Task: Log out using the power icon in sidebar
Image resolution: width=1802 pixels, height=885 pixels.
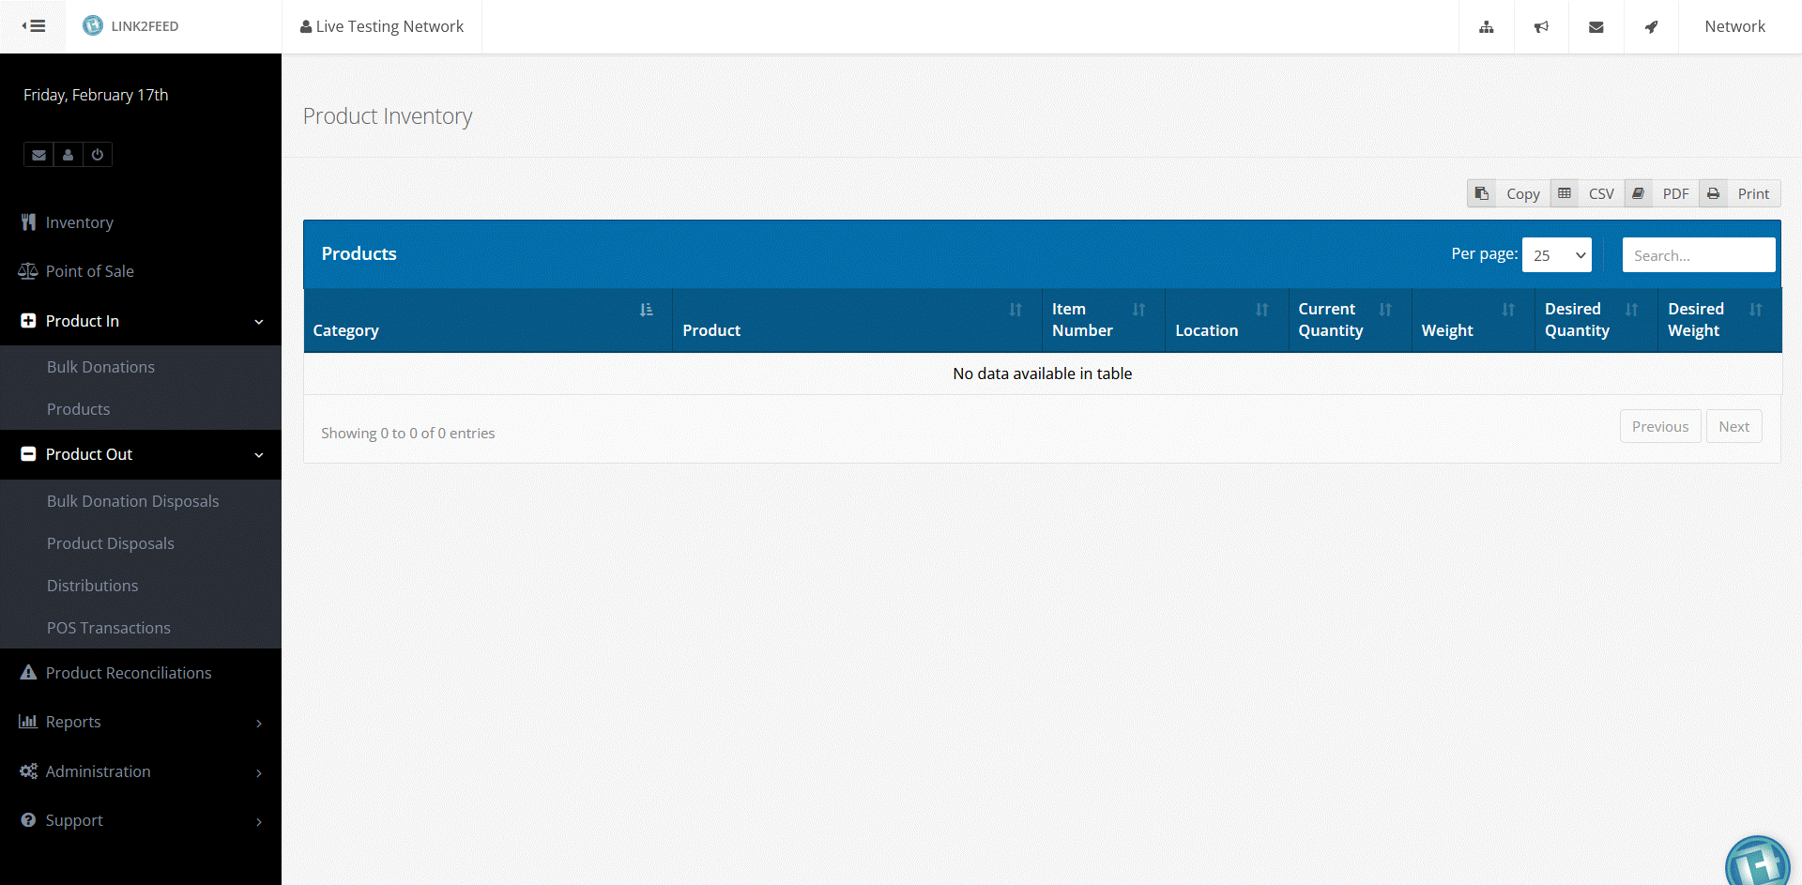Action: click(x=98, y=154)
